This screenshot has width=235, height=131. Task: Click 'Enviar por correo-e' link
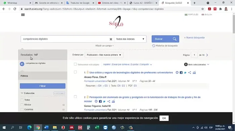(121, 64)
